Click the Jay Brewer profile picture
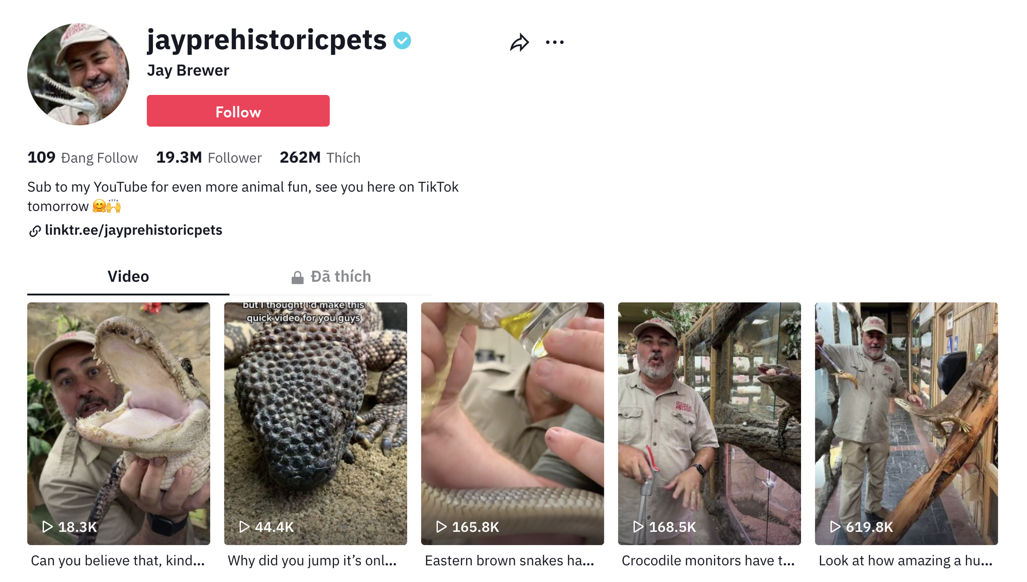 coord(78,74)
